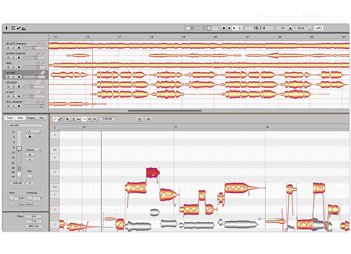Click the Apply Offsets button
The height and width of the screenshot is (254, 351).
click(26, 205)
